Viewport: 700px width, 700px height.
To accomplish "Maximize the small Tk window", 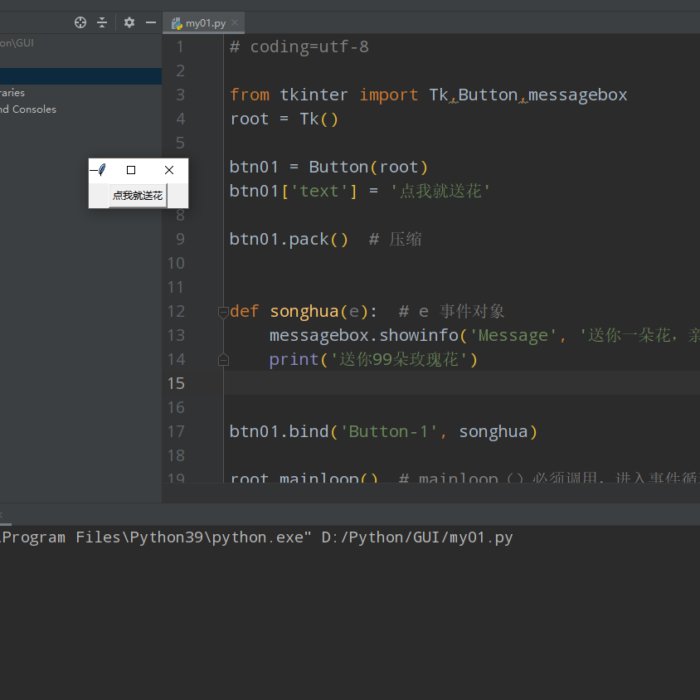I will (131, 170).
